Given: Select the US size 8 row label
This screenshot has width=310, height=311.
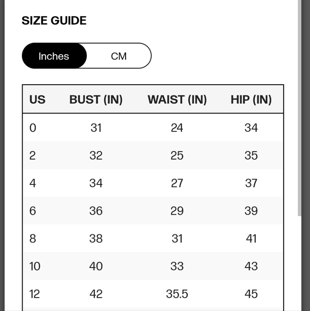Looking at the screenshot, I should (x=33, y=239).
